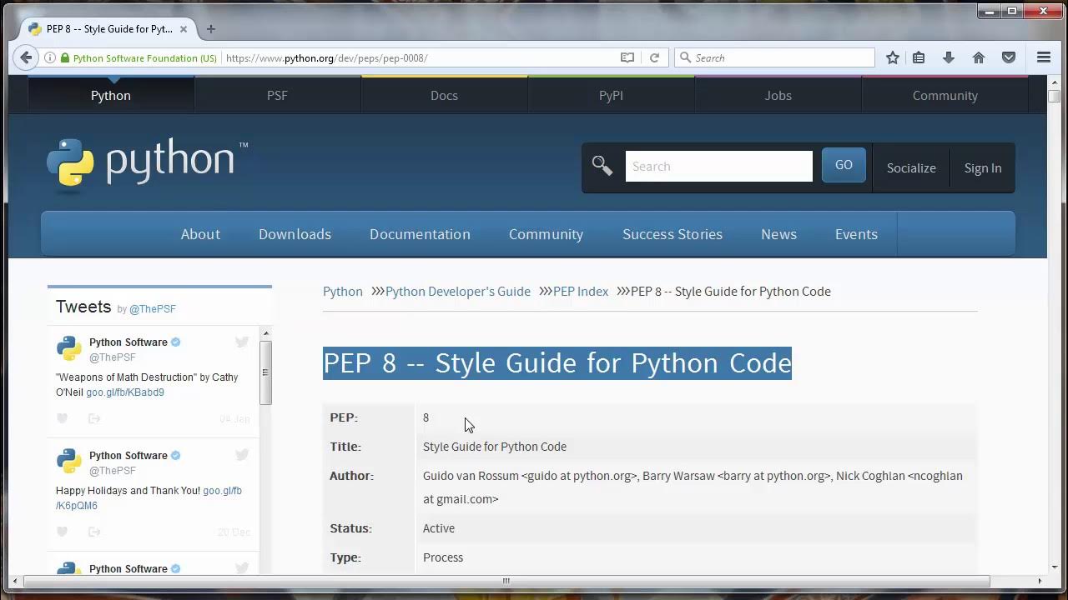
Task: Open the goo.gl/fb/K6pQM6 tweet link
Action: 149,498
